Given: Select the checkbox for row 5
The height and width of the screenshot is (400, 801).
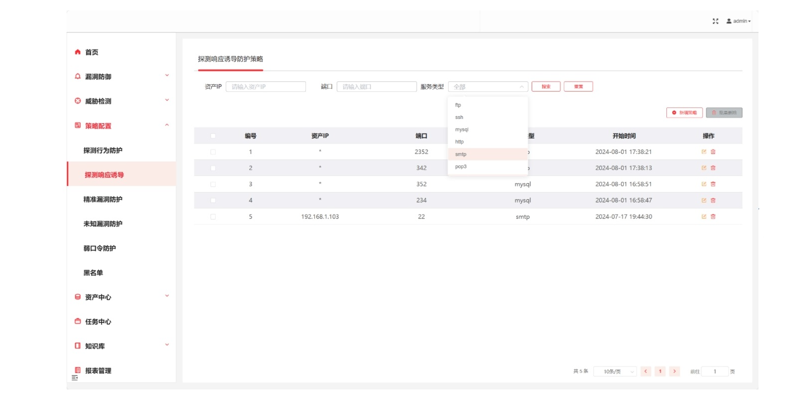Looking at the screenshot, I should (213, 216).
